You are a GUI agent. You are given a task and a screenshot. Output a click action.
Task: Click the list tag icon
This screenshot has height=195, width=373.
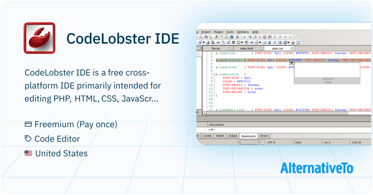257,42
